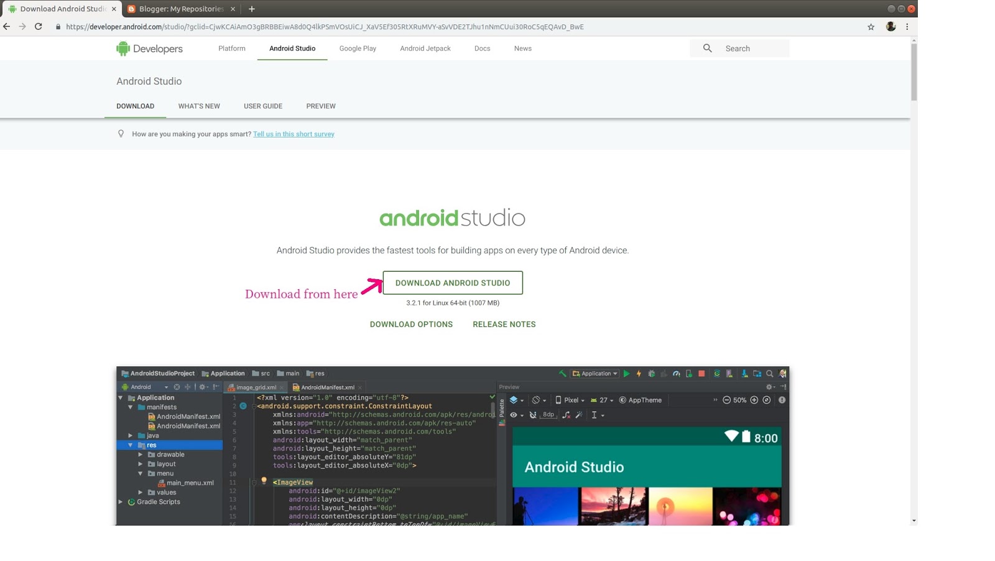Click the Instant Run lightning bolt icon
Screen dimensions: 995x561
(639, 374)
